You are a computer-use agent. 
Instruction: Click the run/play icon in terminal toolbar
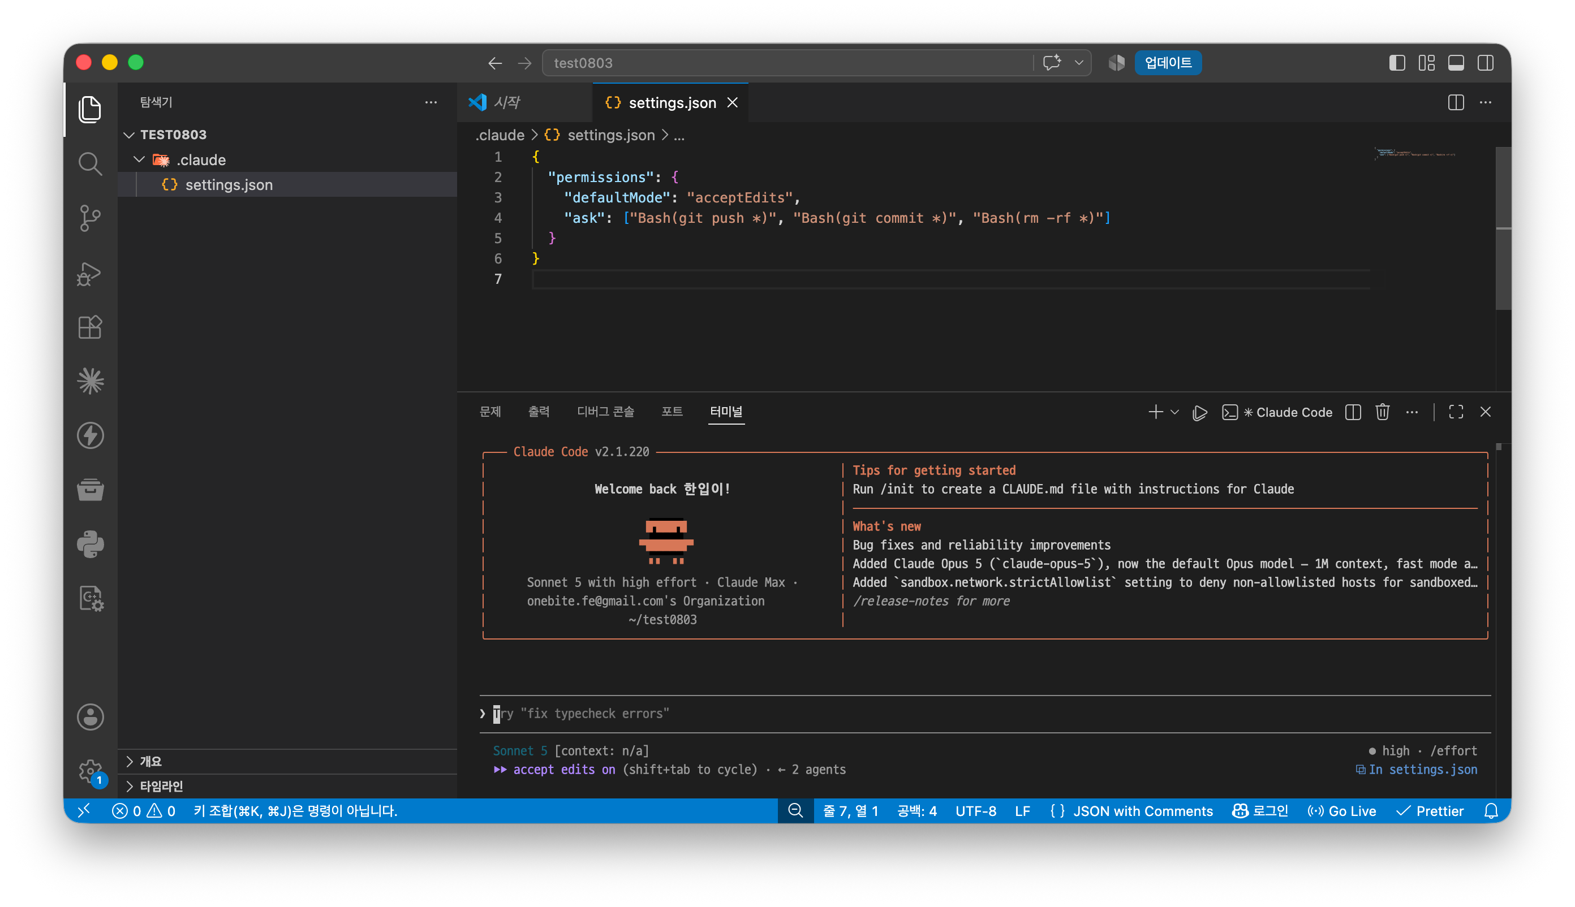[1199, 412]
